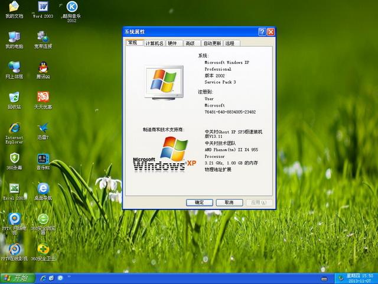The width and height of the screenshot is (378, 284).
Task: Open the 360安全浏览器 icon
Action: (x=43, y=224)
